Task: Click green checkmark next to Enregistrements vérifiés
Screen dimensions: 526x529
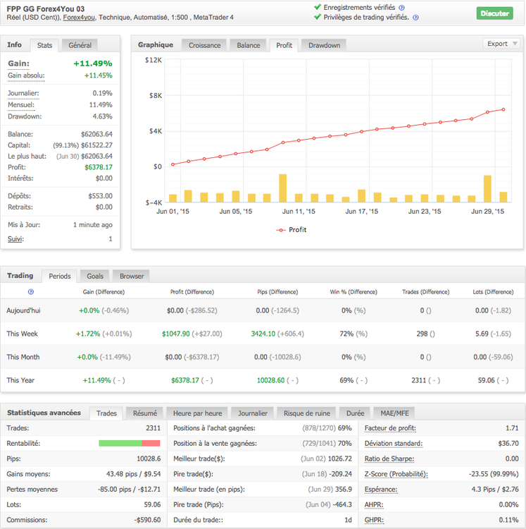Action: 317,7
